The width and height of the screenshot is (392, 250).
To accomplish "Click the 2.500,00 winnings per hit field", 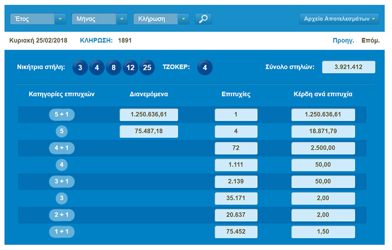I will pos(323,148).
